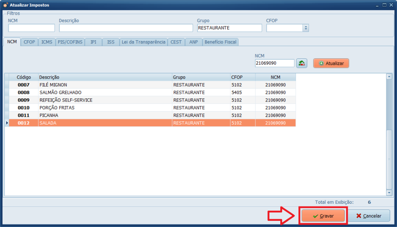397x227 pixels.
Task: Click the NCM search icon button
Action: pos(302,63)
